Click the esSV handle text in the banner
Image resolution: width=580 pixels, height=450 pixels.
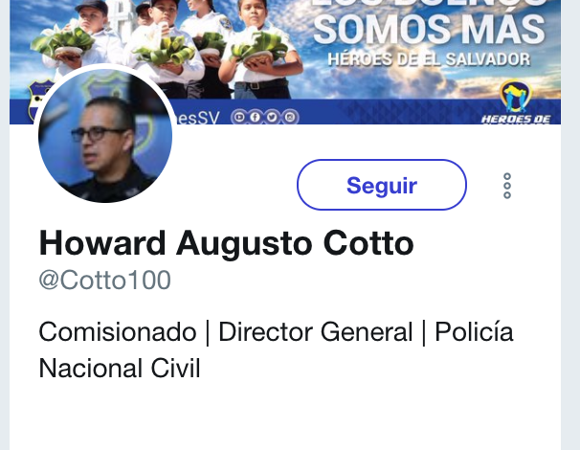[196, 118]
